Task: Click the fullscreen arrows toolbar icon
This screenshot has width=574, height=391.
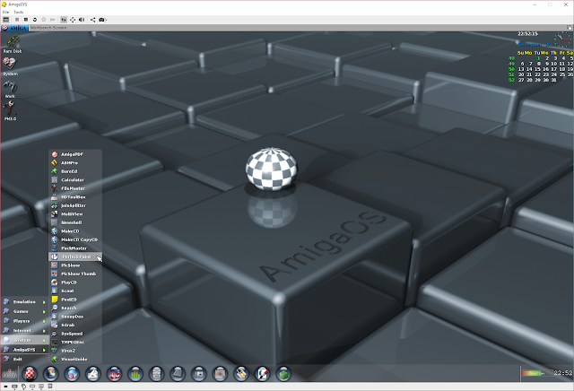Action: click(x=73, y=20)
